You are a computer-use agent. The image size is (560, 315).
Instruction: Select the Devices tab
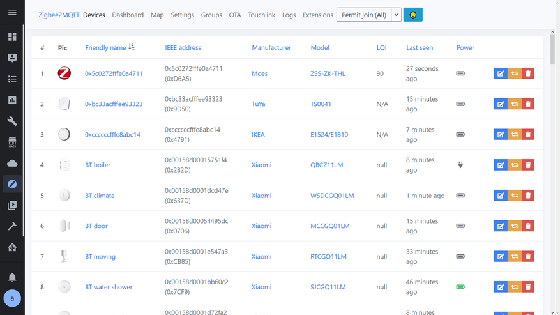pyautogui.click(x=94, y=15)
